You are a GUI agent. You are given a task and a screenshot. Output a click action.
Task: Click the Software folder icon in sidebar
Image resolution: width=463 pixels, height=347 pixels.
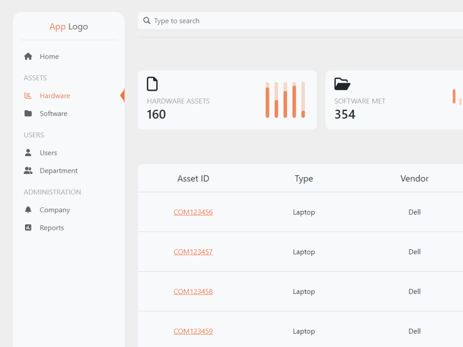coord(28,113)
